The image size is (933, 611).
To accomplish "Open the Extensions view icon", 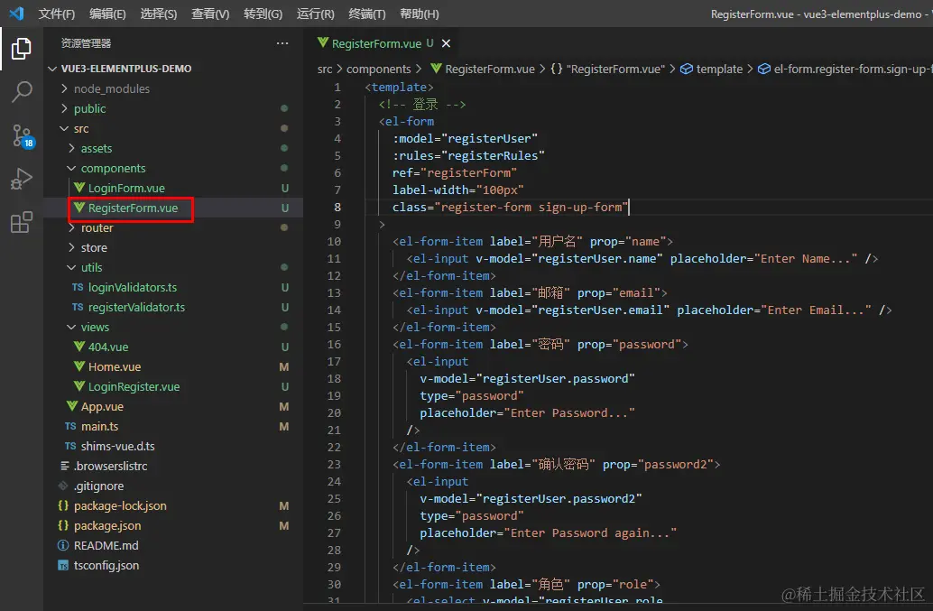I will (x=22, y=223).
